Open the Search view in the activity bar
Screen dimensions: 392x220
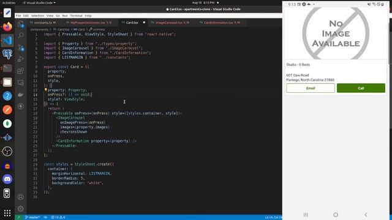(21, 35)
